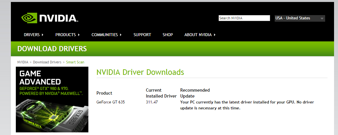
Task: Open the SHOP page
Action: 168,35
